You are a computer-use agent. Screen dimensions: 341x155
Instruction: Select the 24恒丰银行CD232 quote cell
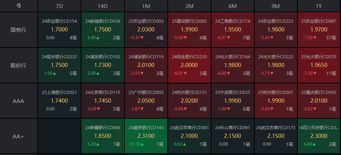point(59,65)
